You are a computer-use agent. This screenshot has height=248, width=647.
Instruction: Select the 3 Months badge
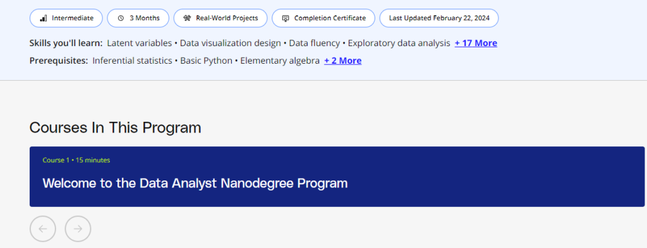pyautogui.click(x=138, y=18)
